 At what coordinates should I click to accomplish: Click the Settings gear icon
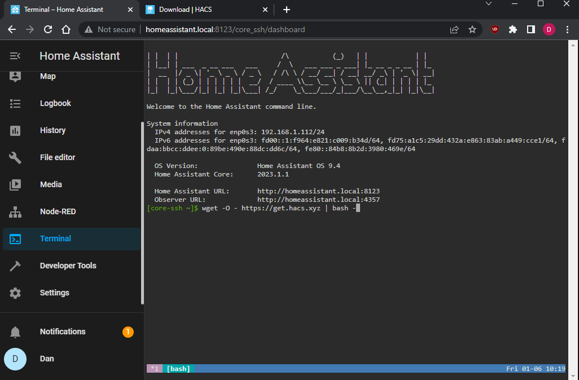(x=15, y=293)
